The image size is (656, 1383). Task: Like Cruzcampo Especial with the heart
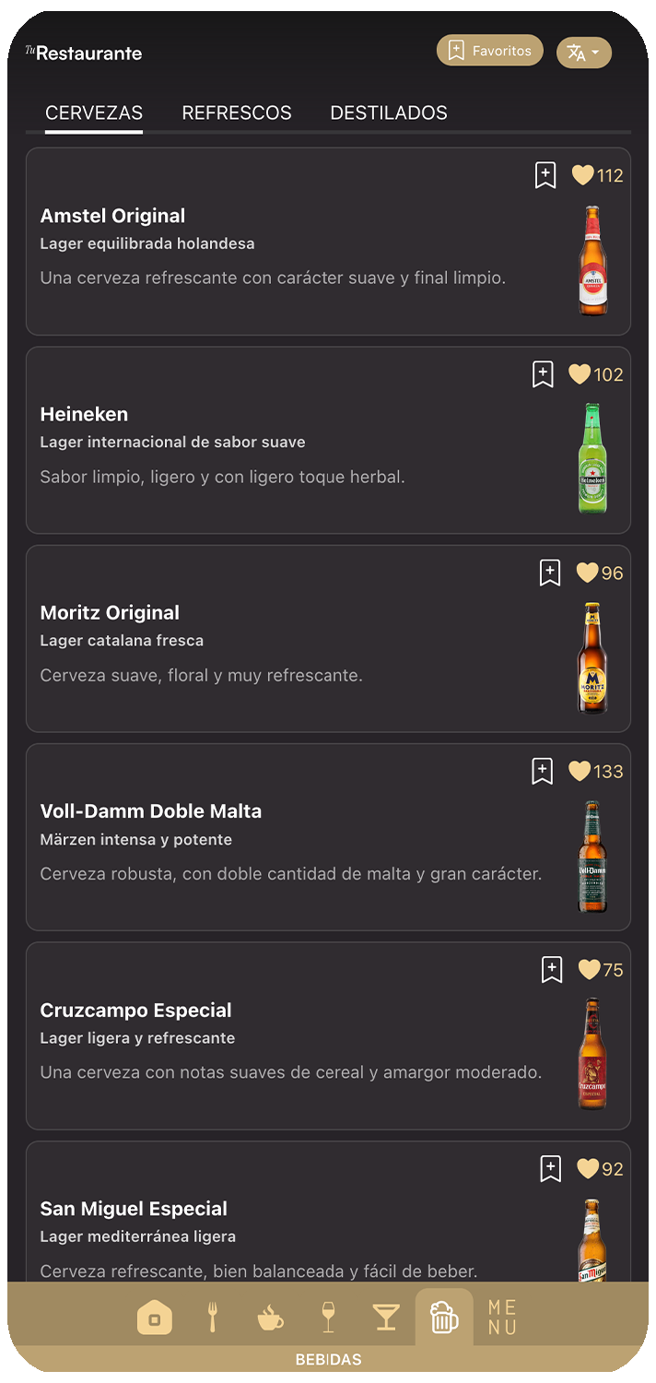[x=589, y=970]
